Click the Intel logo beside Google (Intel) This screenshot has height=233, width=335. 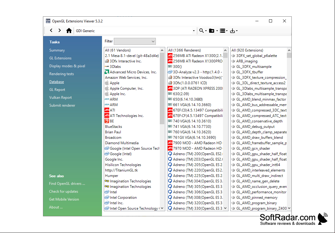coord(107,154)
